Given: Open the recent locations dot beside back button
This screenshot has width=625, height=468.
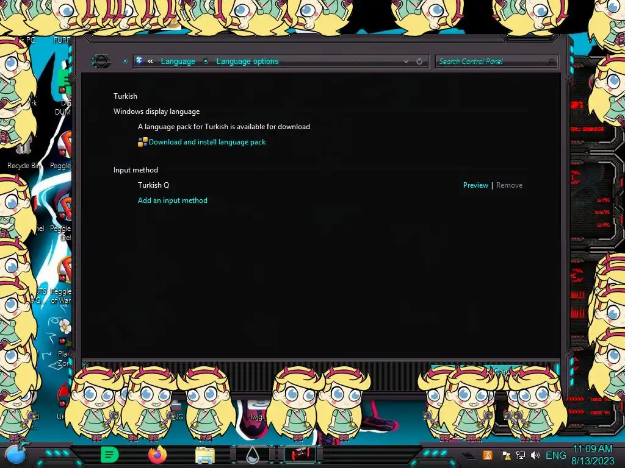Looking at the screenshot, I should coord(125,62).
